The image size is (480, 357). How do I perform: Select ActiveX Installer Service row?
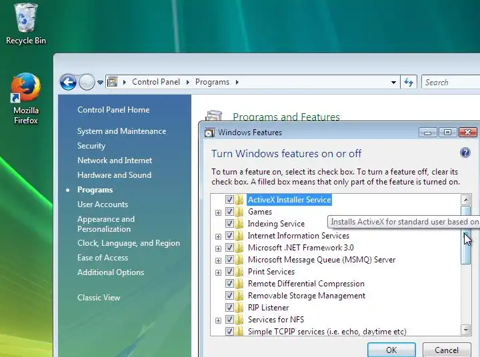click(x=289, y=199)
